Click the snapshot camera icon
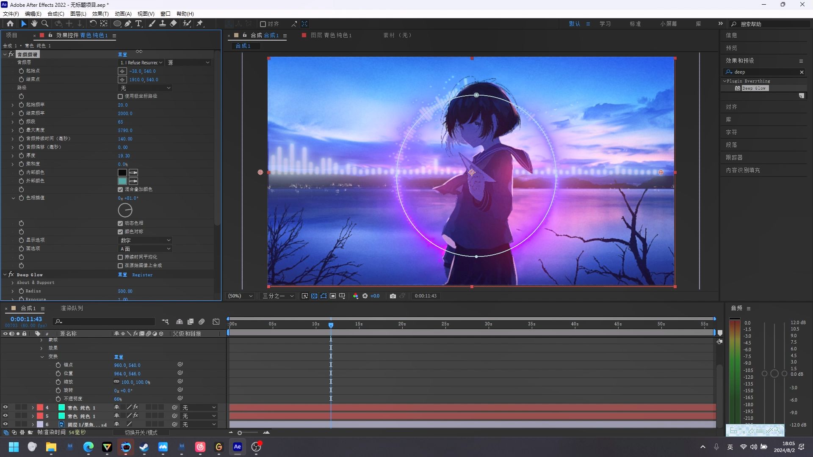Viewport: 813px width, 457px height. pos(393,296)
